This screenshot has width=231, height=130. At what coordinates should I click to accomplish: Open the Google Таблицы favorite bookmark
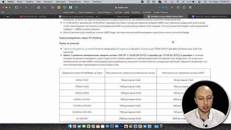point(161,12)
